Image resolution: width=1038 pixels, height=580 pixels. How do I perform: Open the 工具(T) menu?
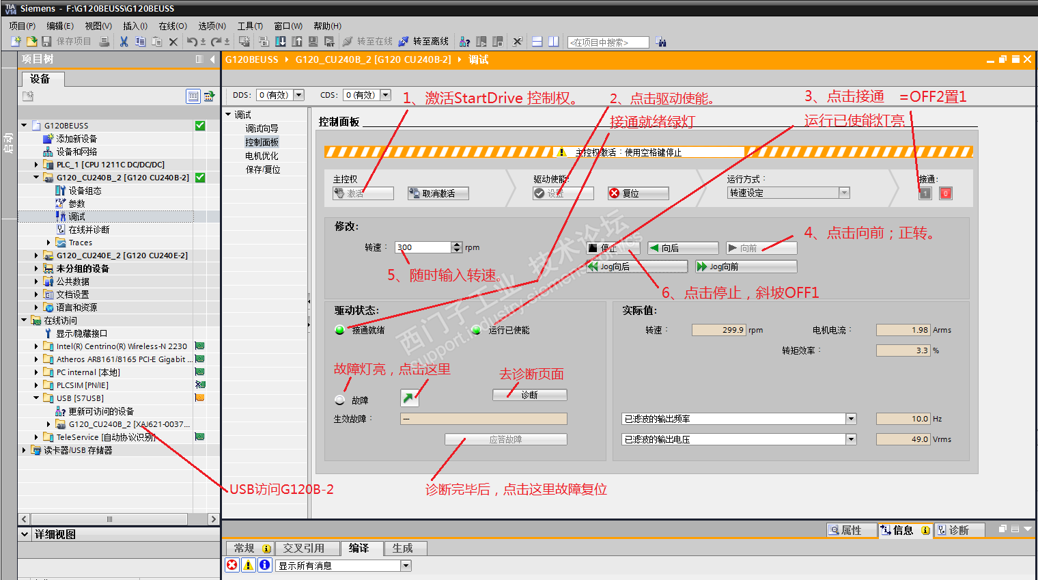click(x=250, y=26)
